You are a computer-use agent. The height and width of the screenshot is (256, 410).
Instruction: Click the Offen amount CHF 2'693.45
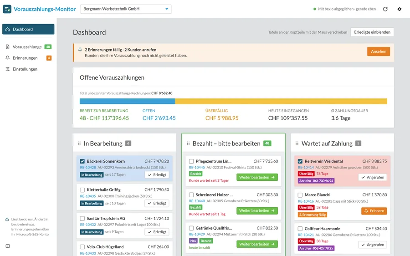tap(159, 118)
